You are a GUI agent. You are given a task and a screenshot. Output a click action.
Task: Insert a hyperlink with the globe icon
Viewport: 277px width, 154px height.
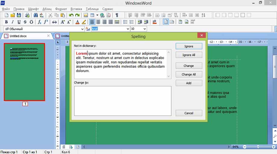click(102, 15)
